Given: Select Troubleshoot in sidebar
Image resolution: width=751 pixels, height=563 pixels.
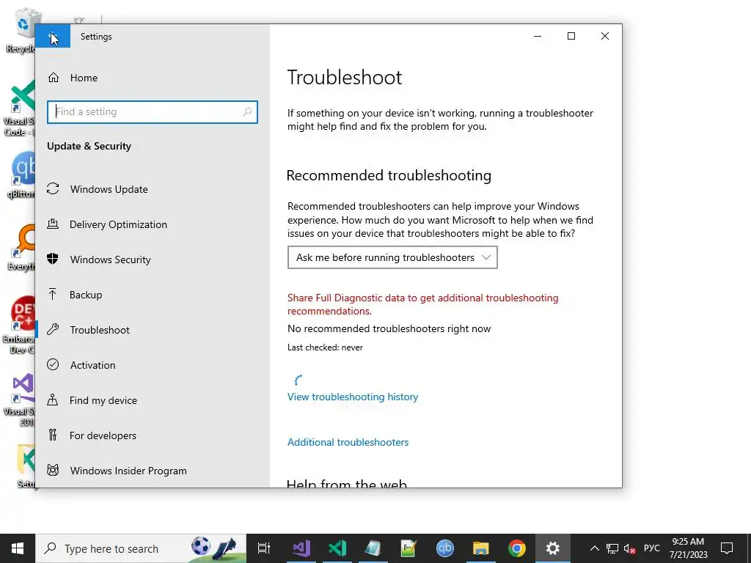Looking at the screenshot, I should [x=100, y=330].
